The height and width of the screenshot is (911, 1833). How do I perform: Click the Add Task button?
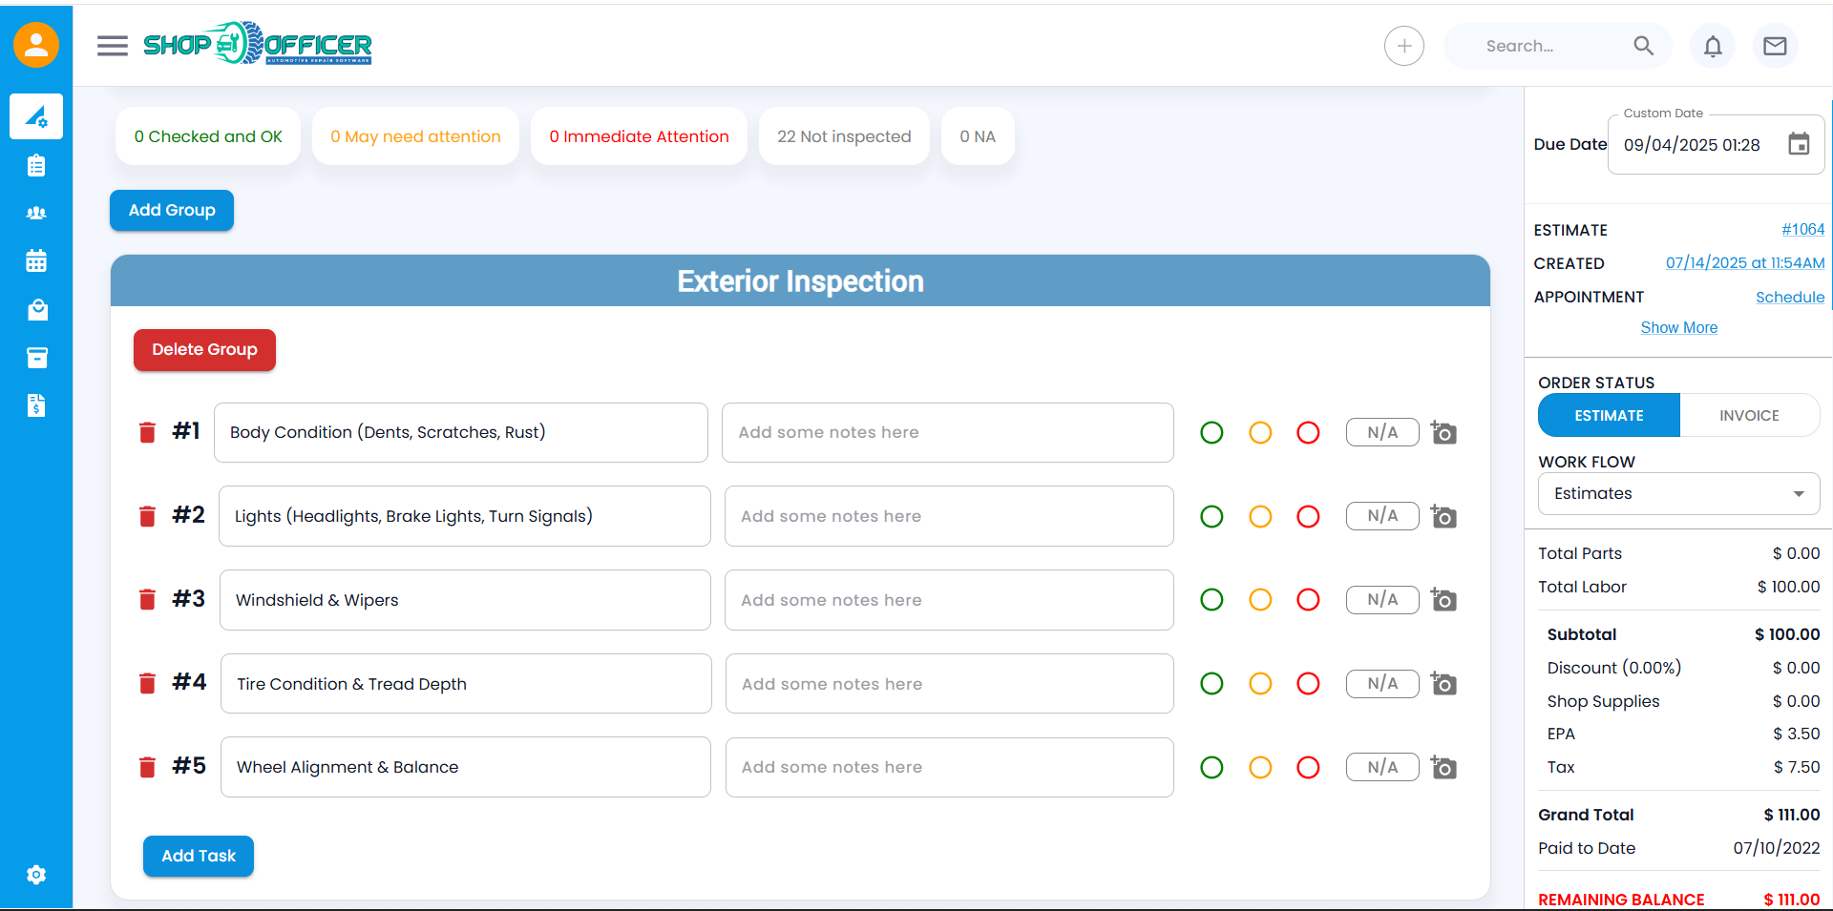click(x=199, y=856)
